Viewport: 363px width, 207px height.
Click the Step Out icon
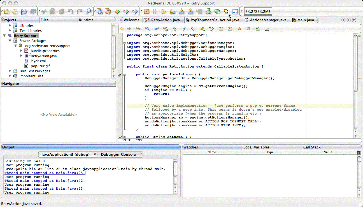coord(190,11)
